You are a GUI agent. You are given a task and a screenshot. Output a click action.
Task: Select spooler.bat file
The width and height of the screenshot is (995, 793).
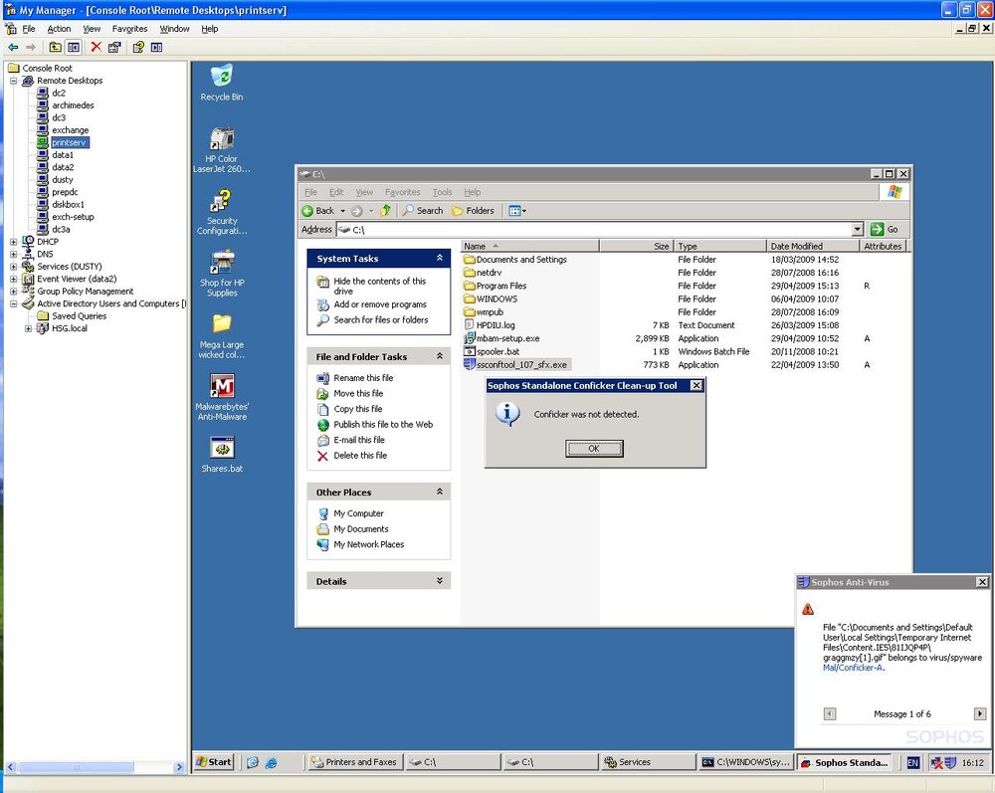tap(497, 351)
